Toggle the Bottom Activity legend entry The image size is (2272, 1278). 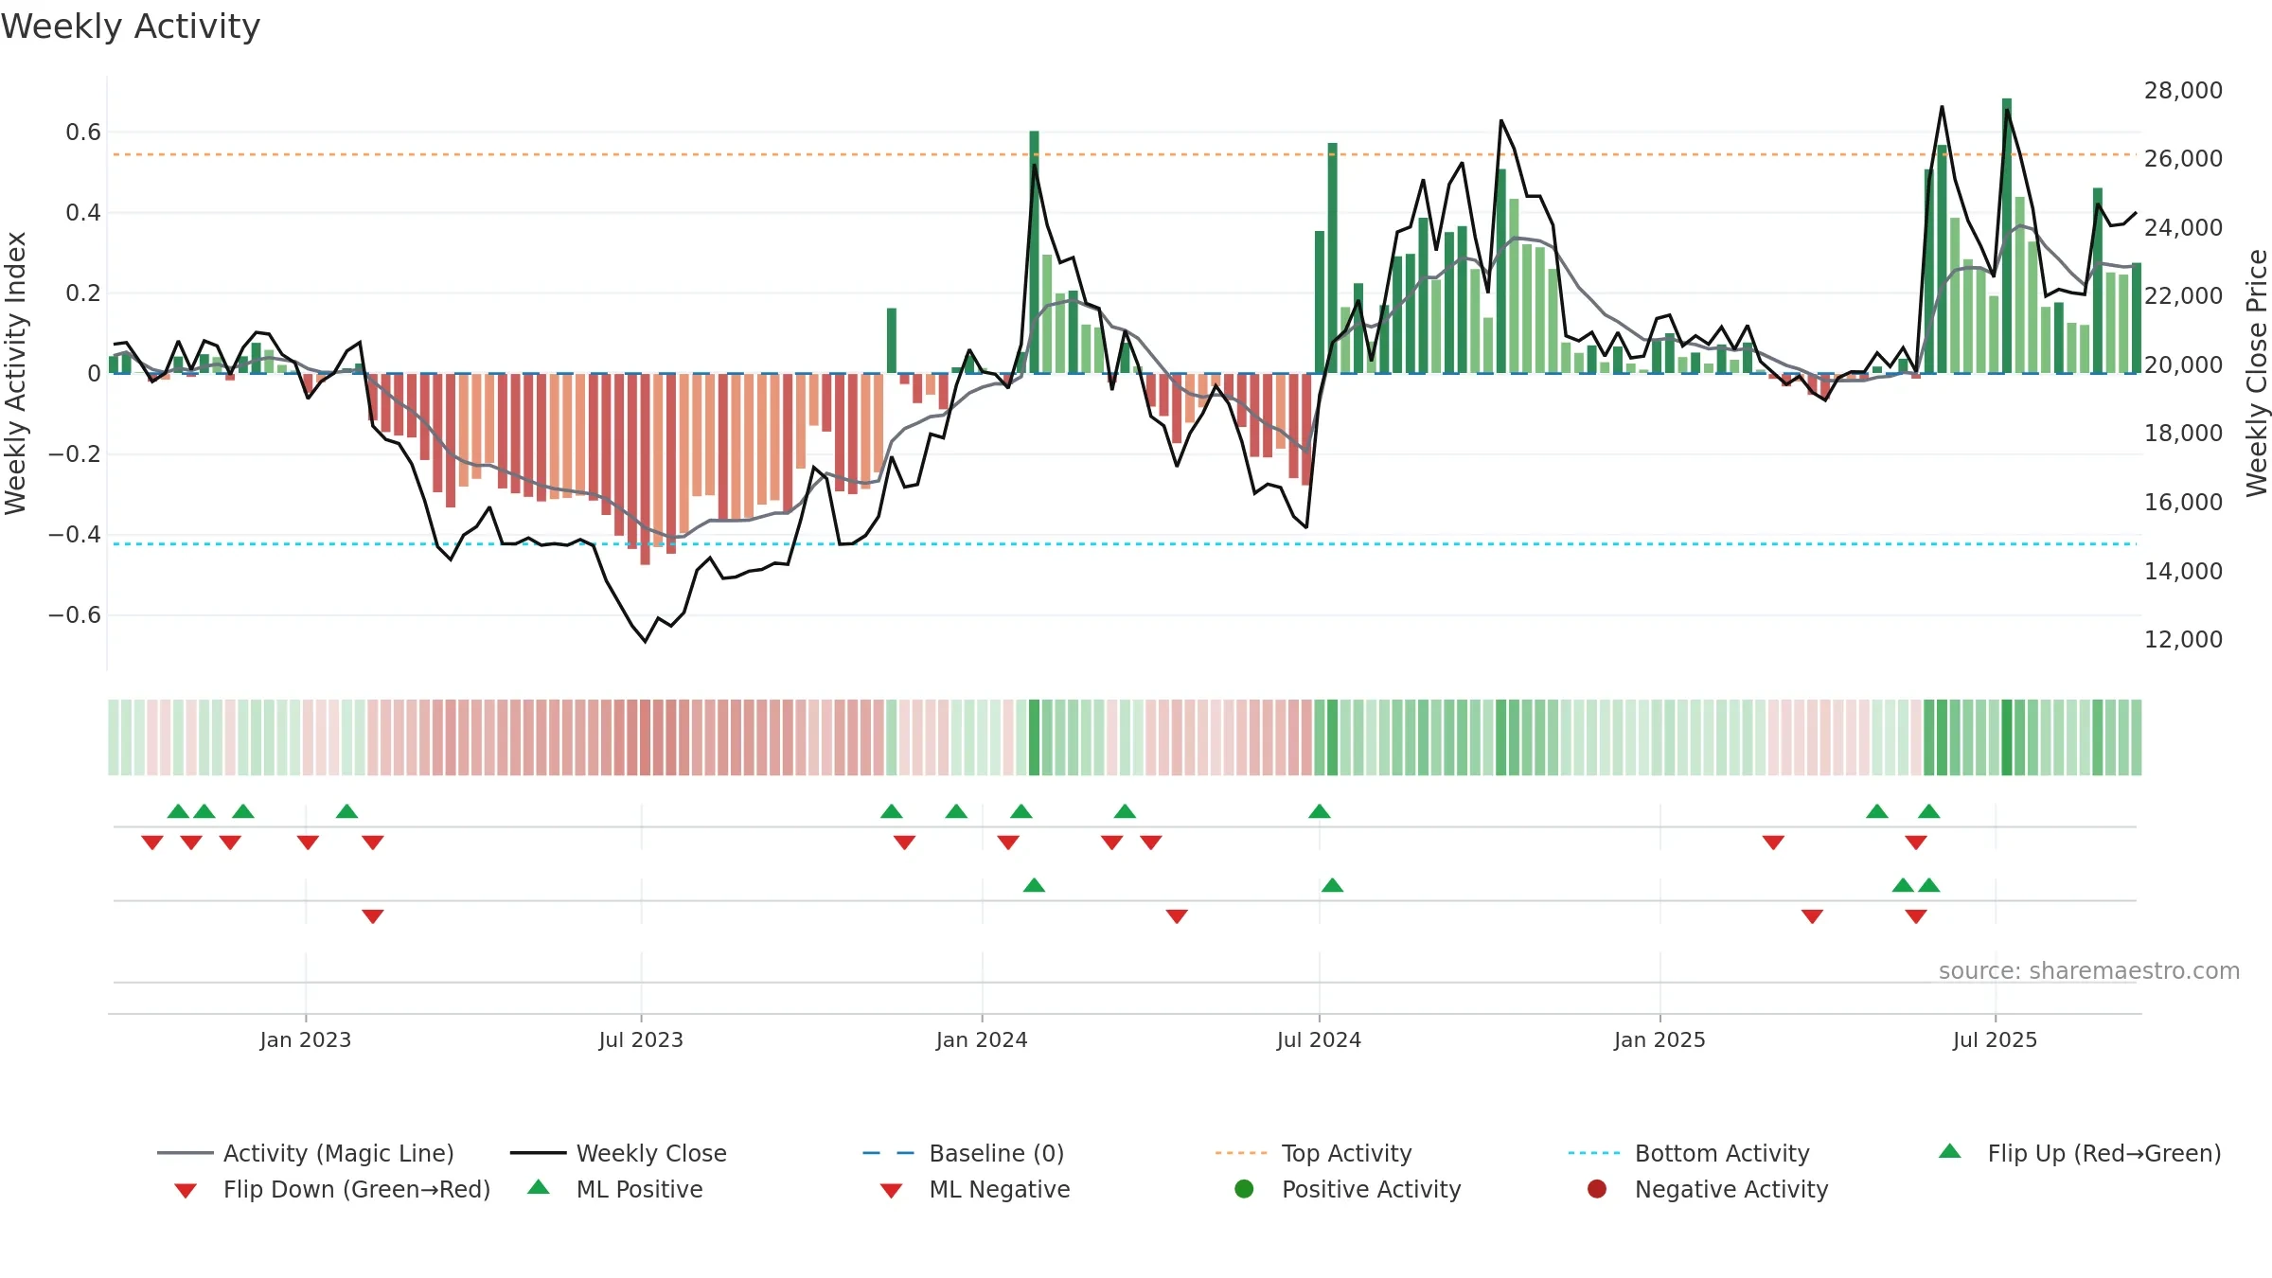coord(1689,1153)
